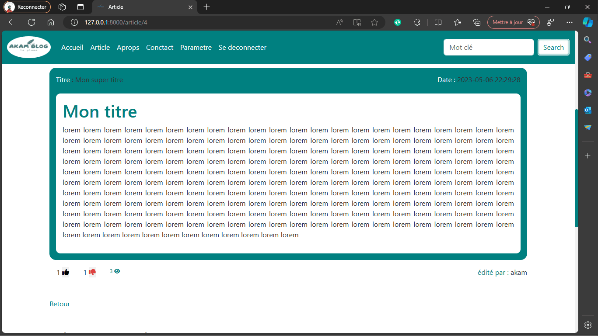The width and height of the screenshot is (598, 336).
Task: Click the eye views icon
Action: pyautogui.click(x=117, y=271)
